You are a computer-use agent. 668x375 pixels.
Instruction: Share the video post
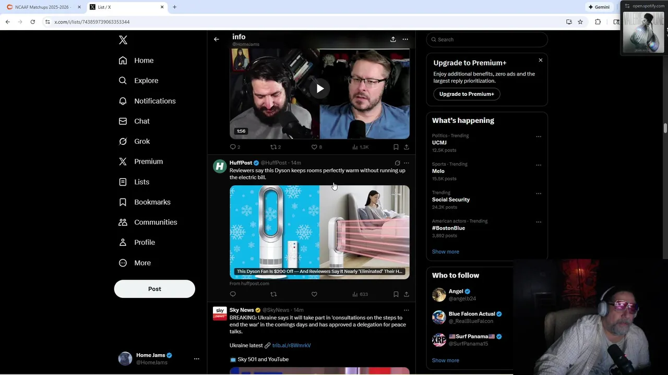407,147
